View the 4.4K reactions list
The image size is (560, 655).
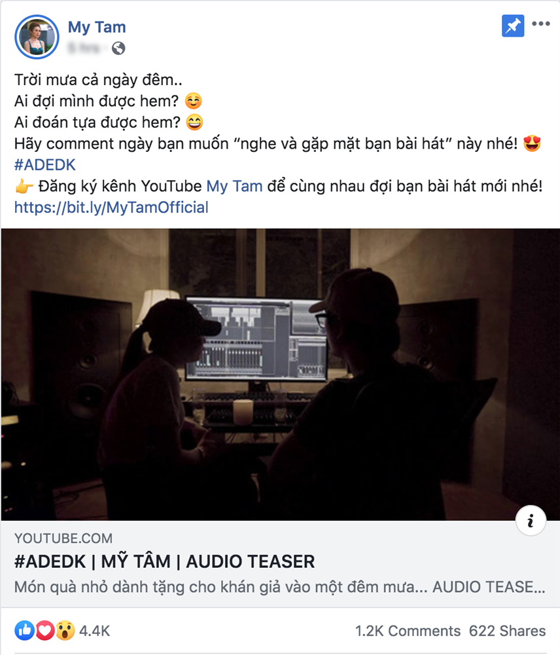(x=95, y=631)
